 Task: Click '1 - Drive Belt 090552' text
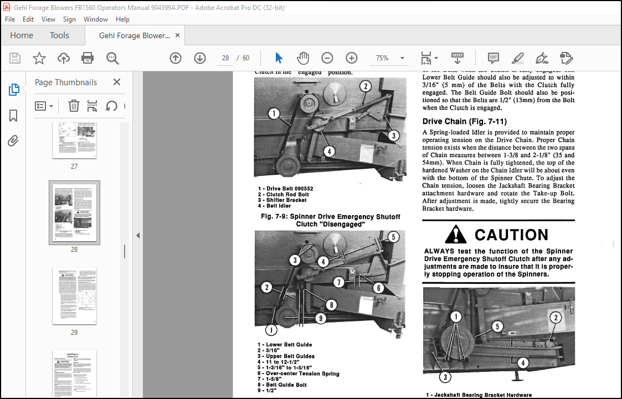(x=286, y=189)
